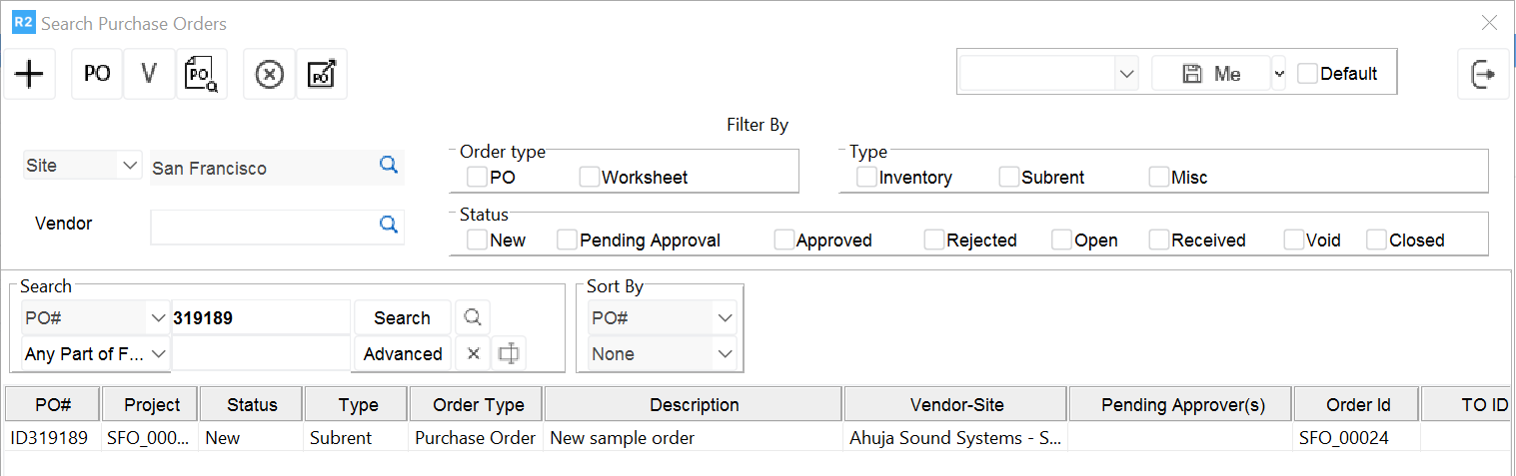Click the V toolbar icon
Viewport: 1516px width, 476px height.
(x=150, y=74)
